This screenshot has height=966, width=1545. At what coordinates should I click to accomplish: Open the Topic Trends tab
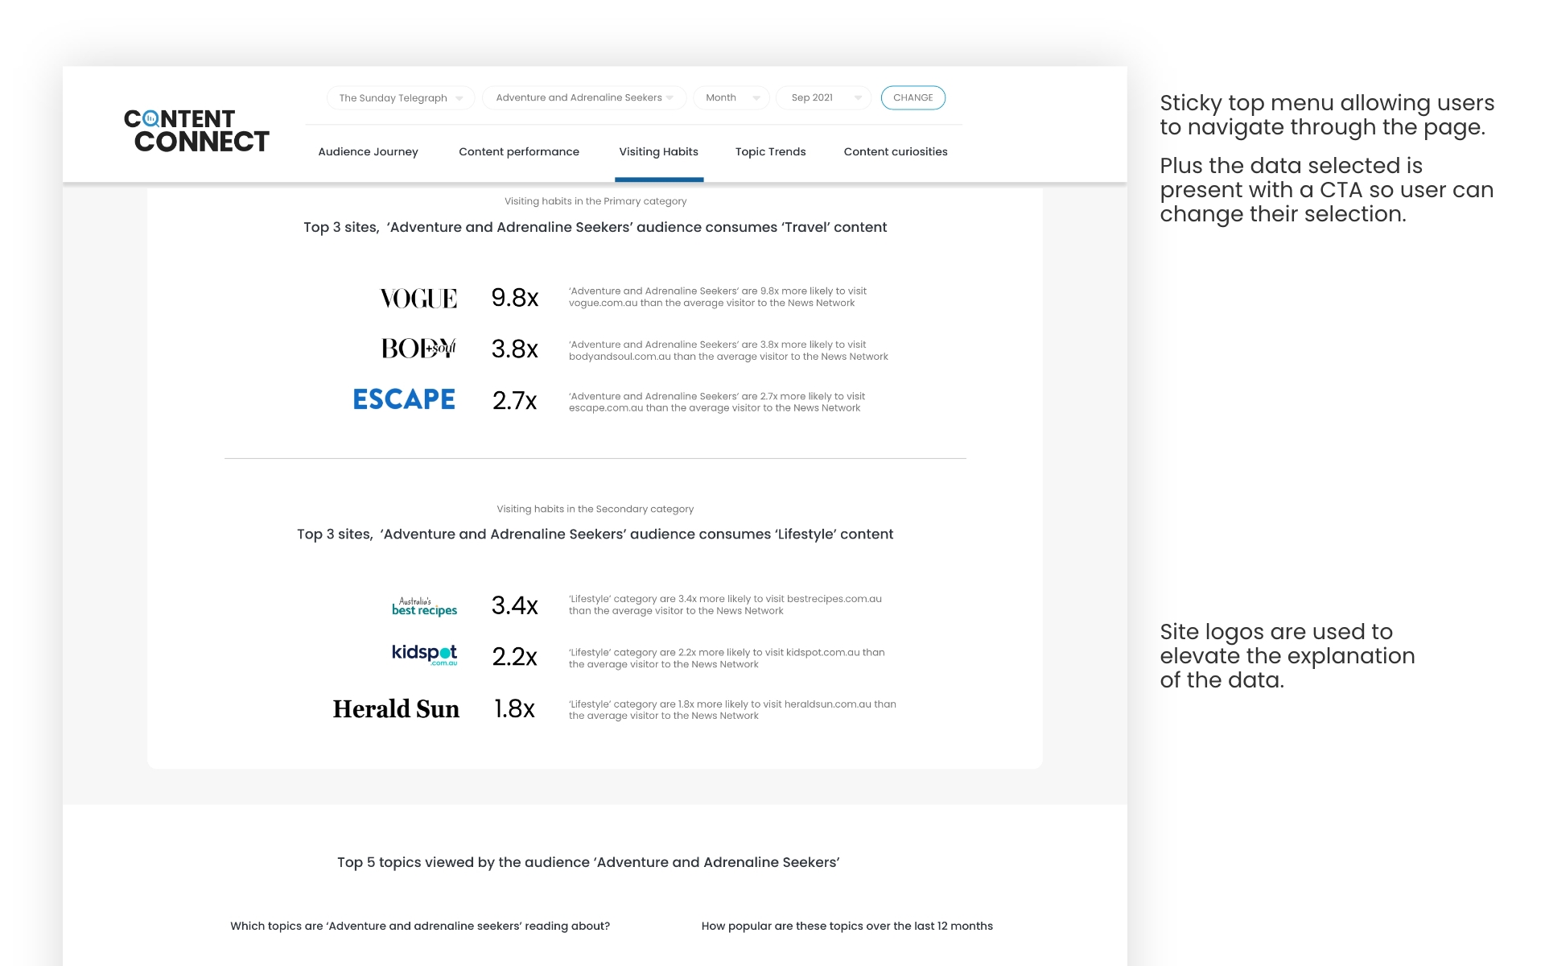[770, 152]
